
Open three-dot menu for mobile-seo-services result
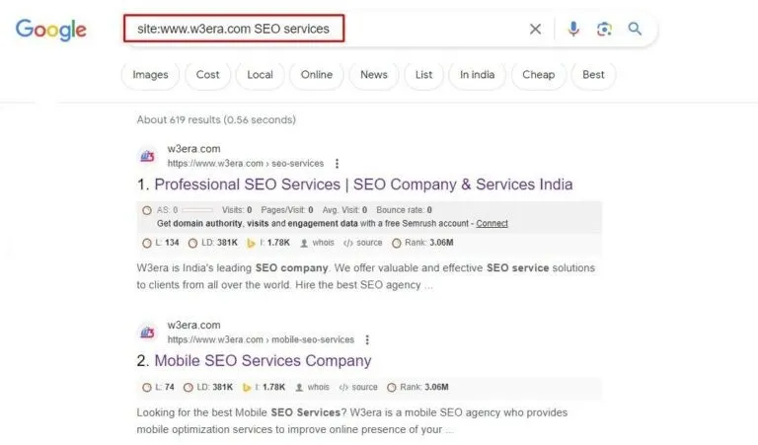(367, 340)
